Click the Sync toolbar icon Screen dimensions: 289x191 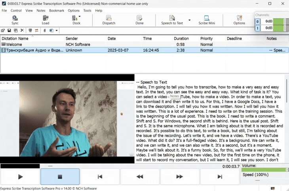[15, 20]
